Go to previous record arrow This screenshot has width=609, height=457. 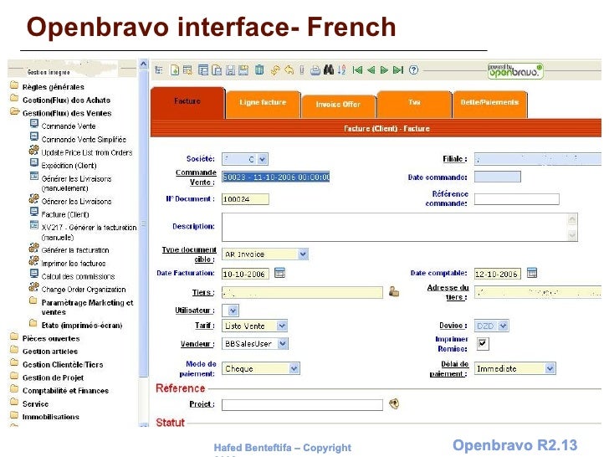tap(371, 70)
